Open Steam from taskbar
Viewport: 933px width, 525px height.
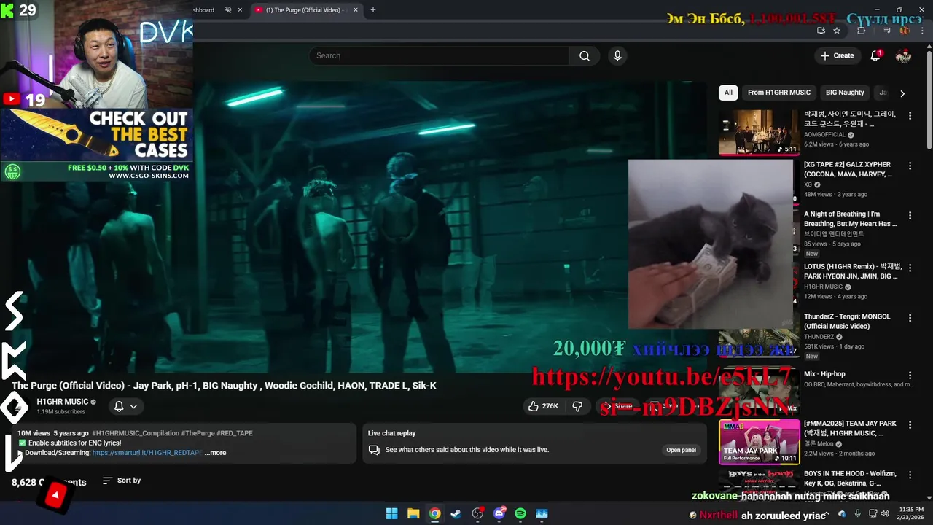456,513
